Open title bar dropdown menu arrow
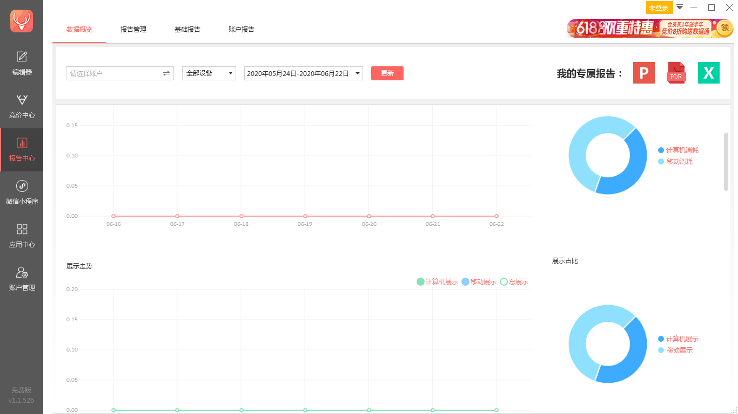738x414 pixels. 680,7
